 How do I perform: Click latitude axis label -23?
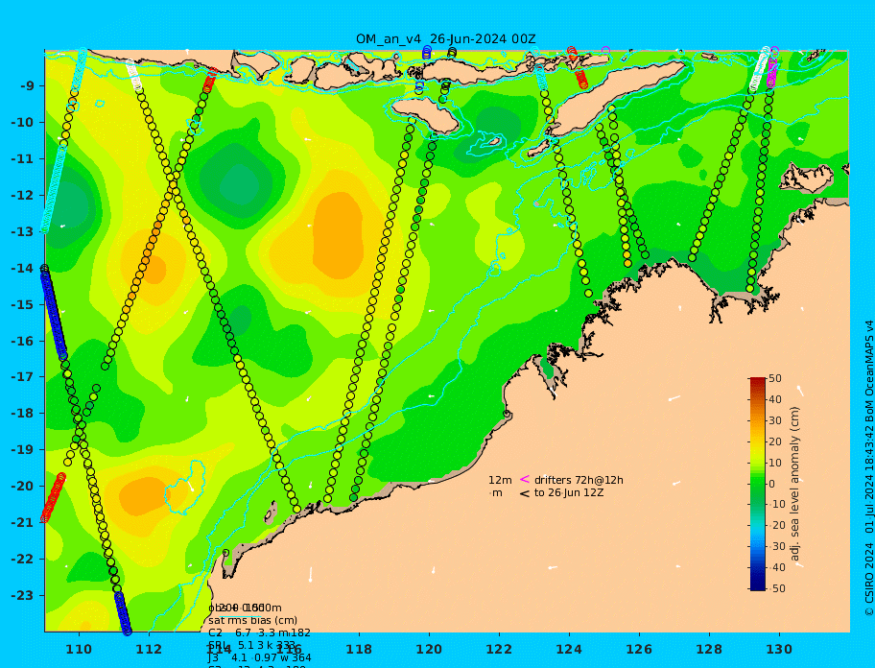[22, 595]
